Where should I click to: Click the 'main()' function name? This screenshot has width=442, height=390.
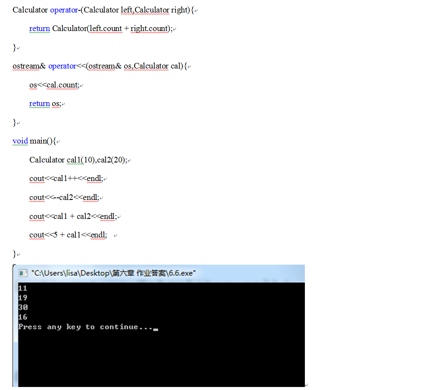[41, 141]
